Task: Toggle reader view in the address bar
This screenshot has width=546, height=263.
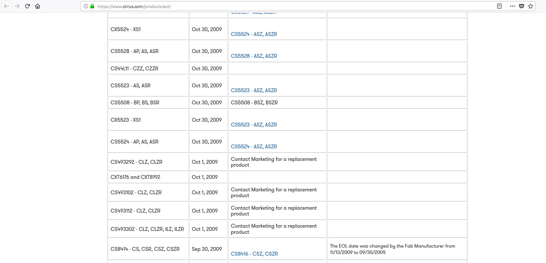Action: click(499, 6)
